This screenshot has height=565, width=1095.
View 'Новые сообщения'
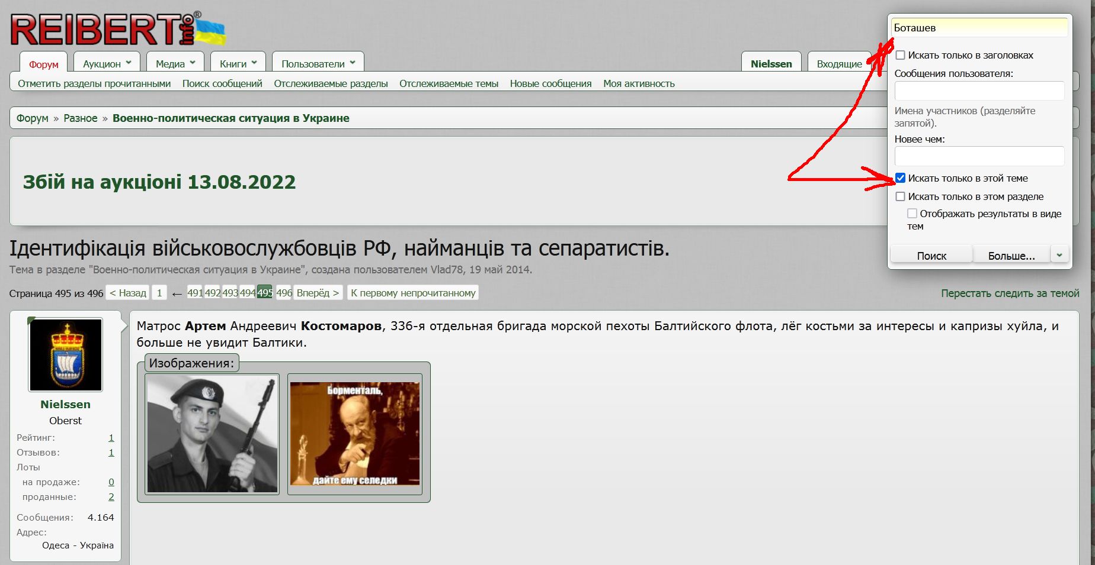[550, 83]
